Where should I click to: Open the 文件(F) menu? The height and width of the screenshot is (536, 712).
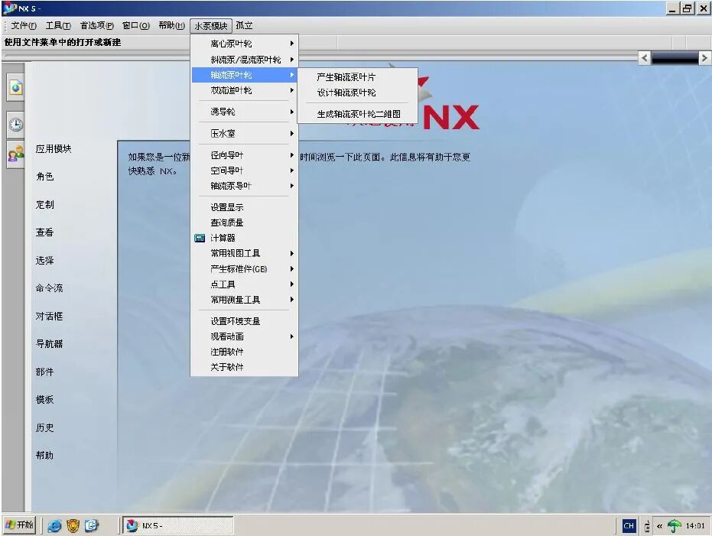[24, 26]
